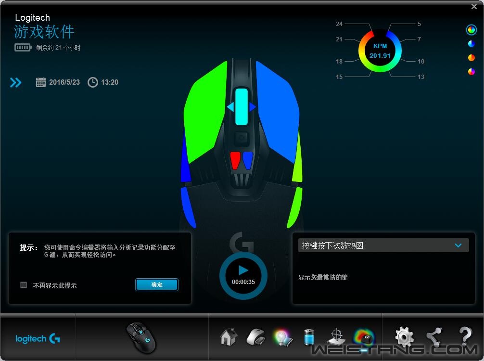Viewport: 484px width, 361px height.
Task: Open the surface tuning crosshair icon
Action: [x=336, y=337]
